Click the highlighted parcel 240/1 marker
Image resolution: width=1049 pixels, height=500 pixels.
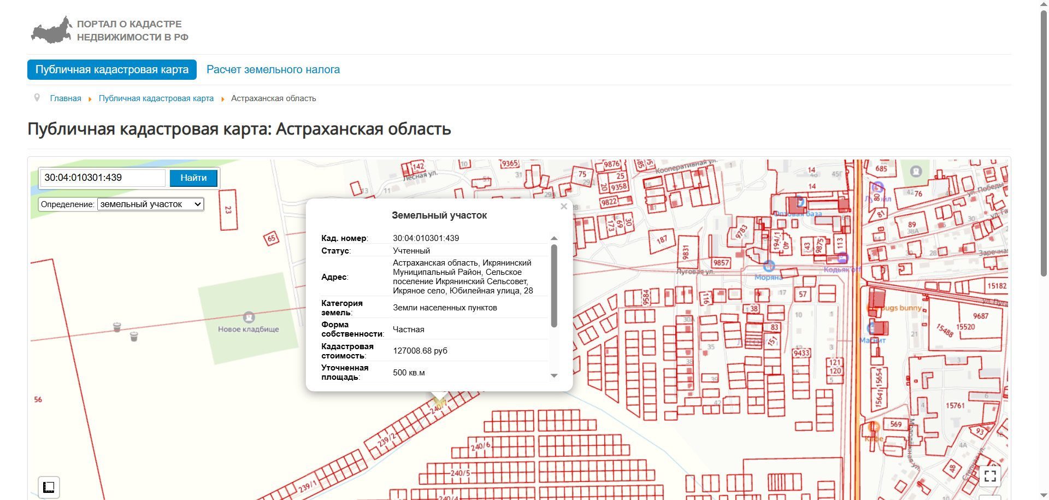tap(439, 404)
